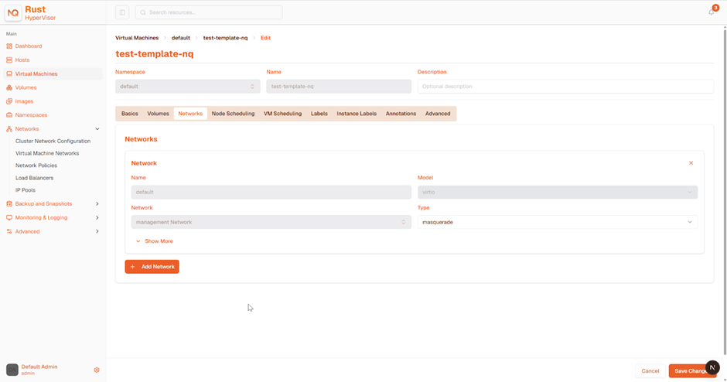This screenshot has height=382, width=727.
Task: Open Dashboard from sidebar icon
Action: pos(9,46)
